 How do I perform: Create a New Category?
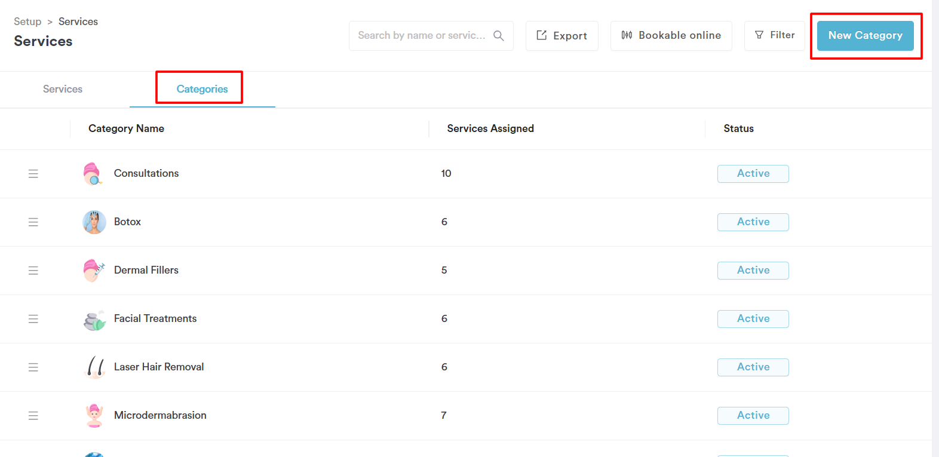coord(865,36)
